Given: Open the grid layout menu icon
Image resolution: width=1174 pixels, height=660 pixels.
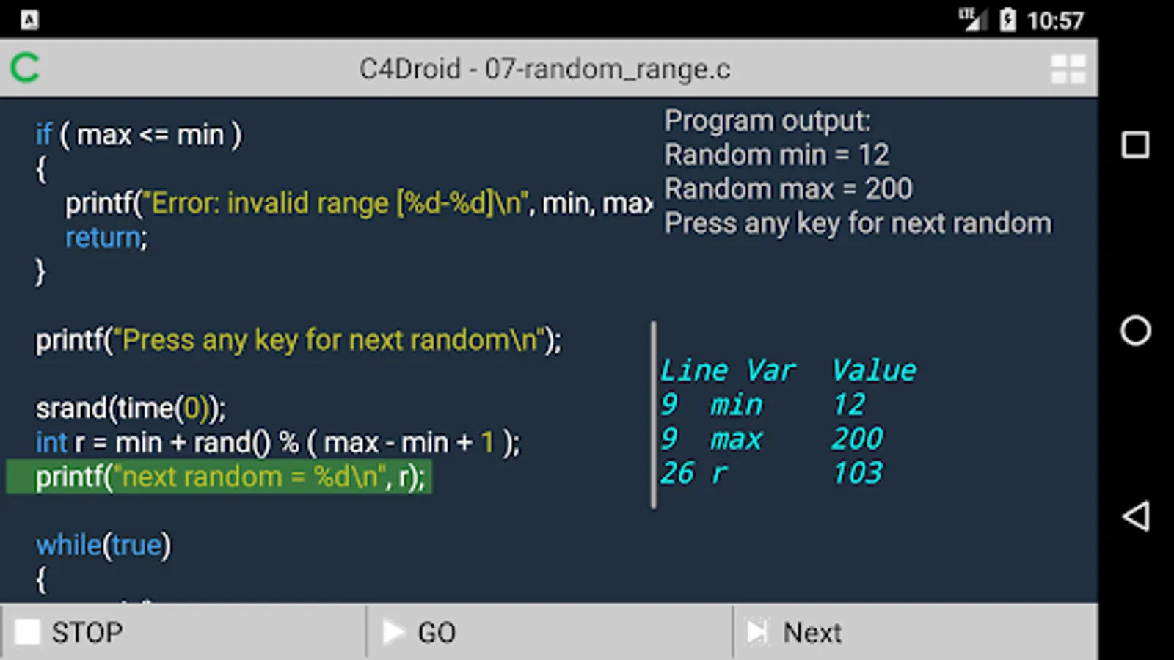Looking at the screenshot, I should pyautogui.click(x=1068, y=69).
